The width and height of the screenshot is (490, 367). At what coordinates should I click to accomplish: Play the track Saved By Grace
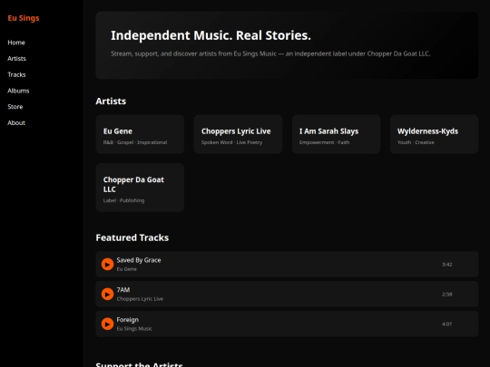point(107,265)
